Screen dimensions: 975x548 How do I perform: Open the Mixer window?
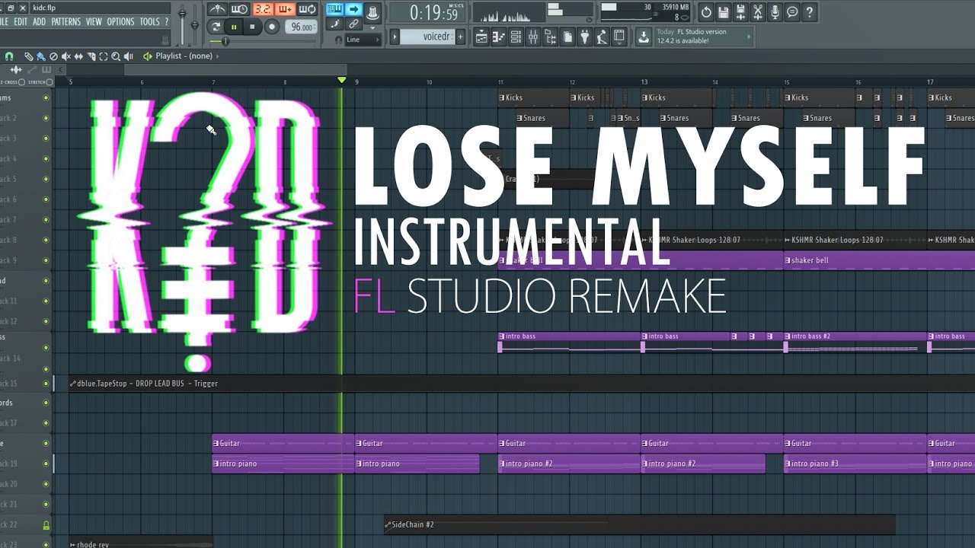coord(532,37)
